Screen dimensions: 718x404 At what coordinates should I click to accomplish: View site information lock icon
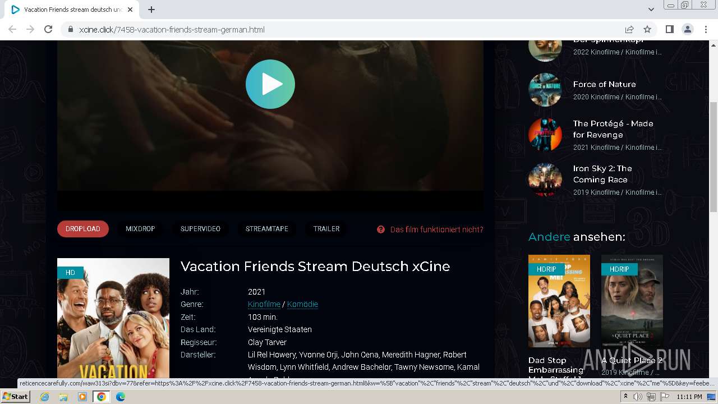(x=70, y=29)
